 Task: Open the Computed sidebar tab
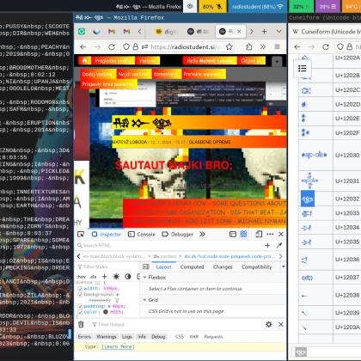click(x=192, y=267)
